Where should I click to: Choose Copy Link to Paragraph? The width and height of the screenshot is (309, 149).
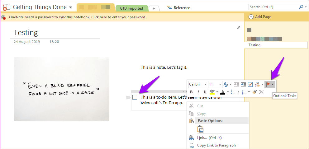point(218,145)
